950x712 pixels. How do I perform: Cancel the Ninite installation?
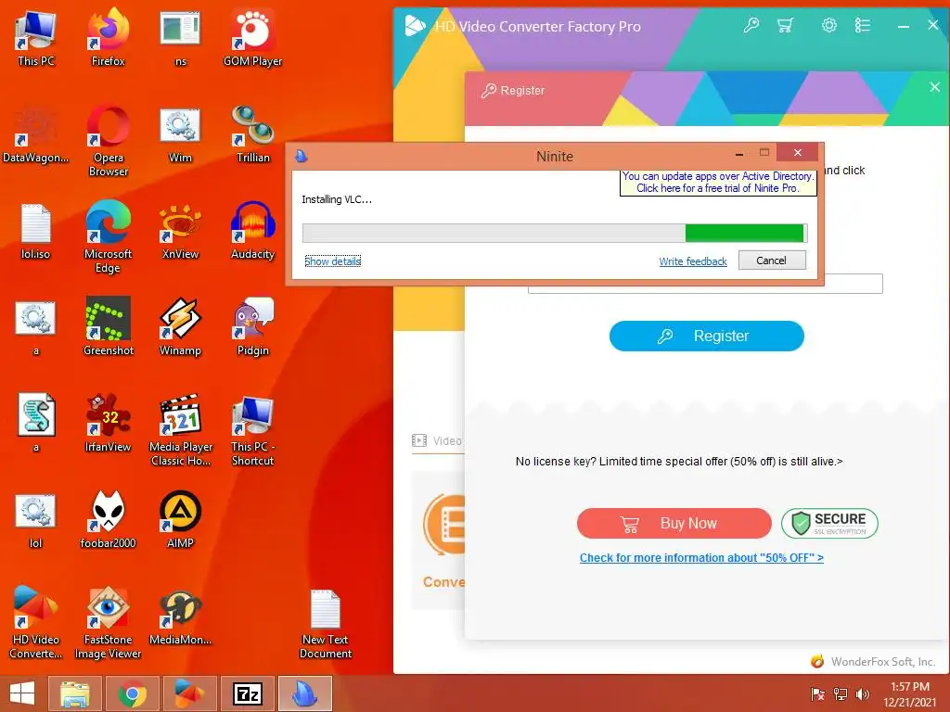pos(772,261)
